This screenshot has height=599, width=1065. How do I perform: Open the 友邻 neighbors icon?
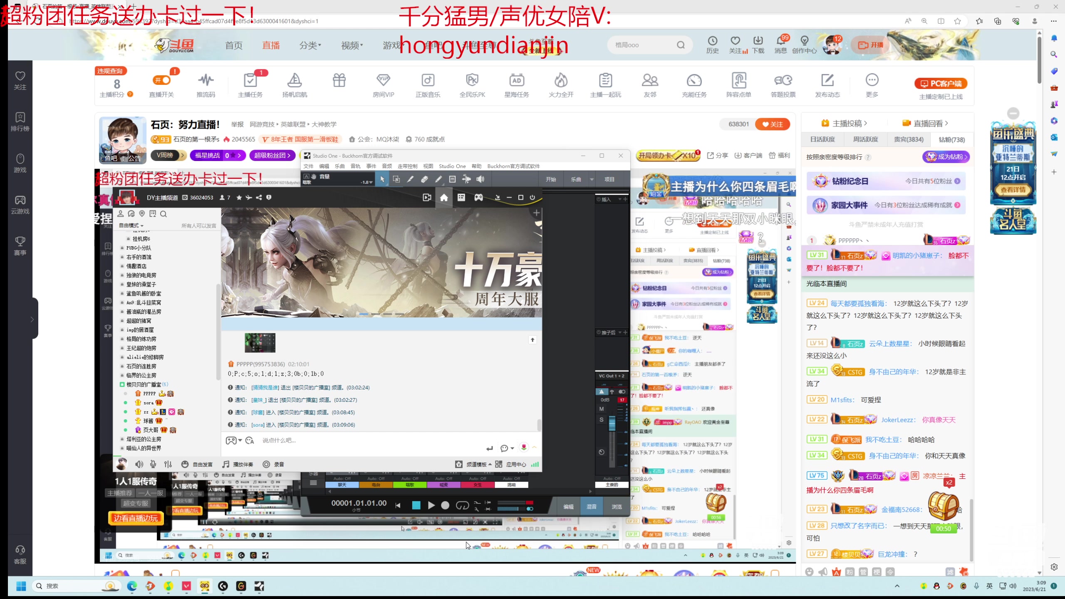click(x=650, y=85)
